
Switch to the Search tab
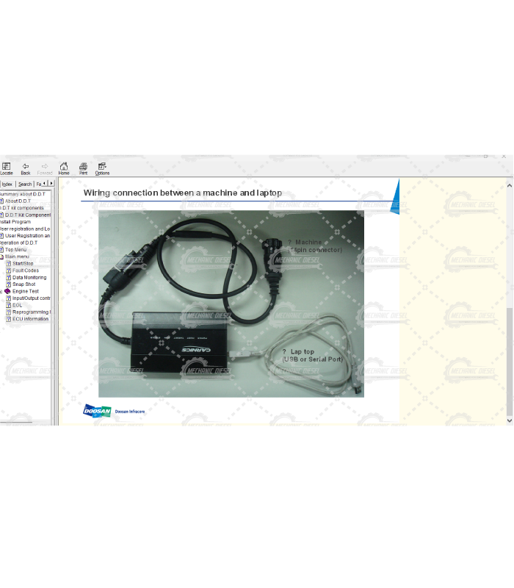25,184
